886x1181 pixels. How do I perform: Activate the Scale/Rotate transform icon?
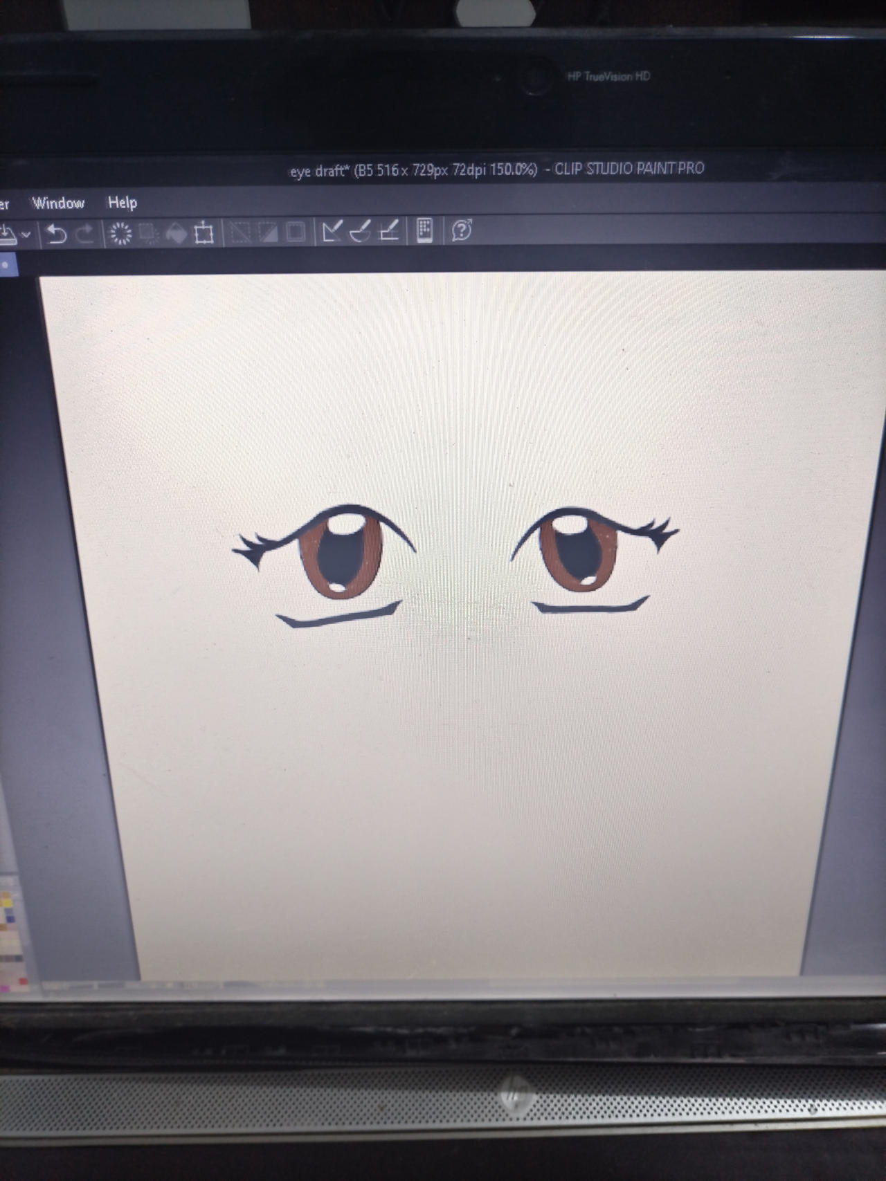pyautogui.click(x=204, y=233)
